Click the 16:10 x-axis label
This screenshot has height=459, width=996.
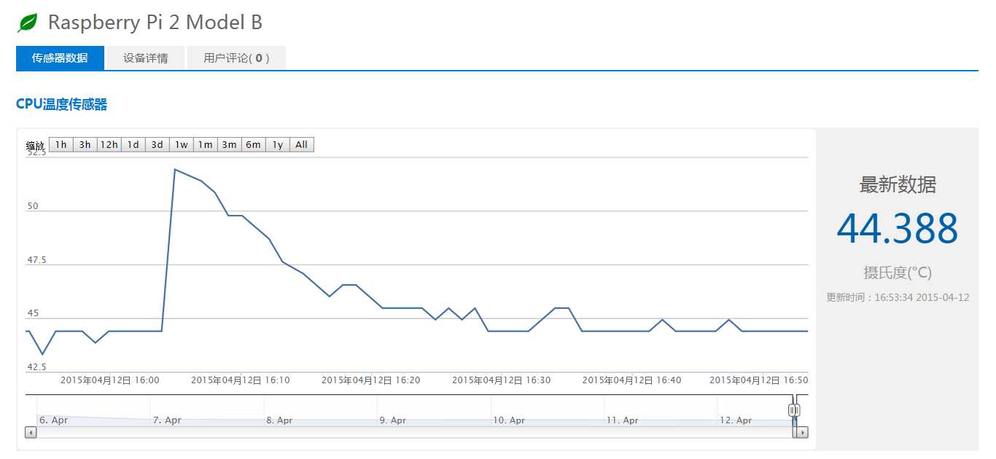tap(241, 380)
